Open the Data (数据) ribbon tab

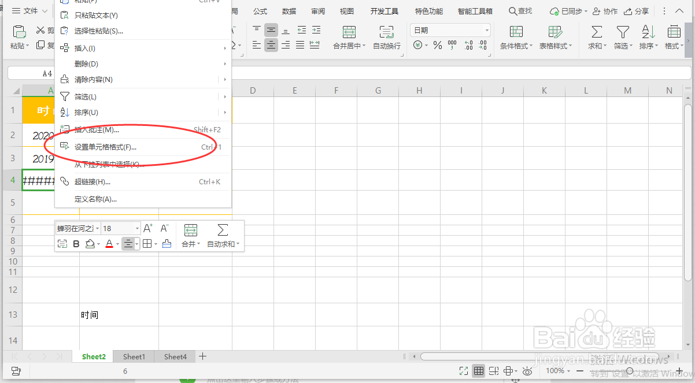(x=289, y=11)
